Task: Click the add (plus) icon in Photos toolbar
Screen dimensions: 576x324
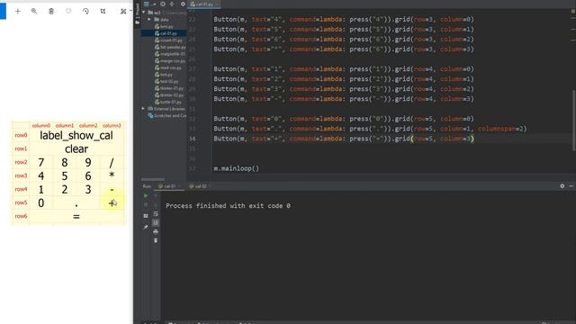Action: click(18, 12)
